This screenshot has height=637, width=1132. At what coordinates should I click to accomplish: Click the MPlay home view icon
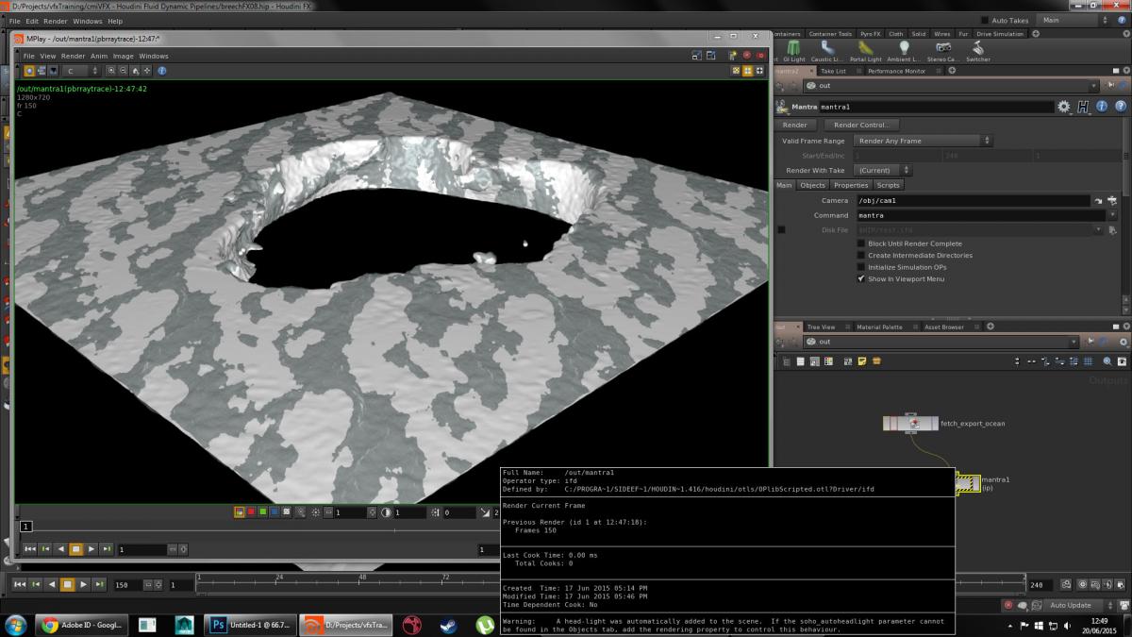coord(136,71)
